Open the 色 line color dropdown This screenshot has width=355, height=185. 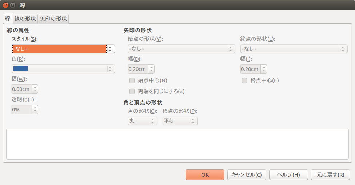(x=63, y=69)
